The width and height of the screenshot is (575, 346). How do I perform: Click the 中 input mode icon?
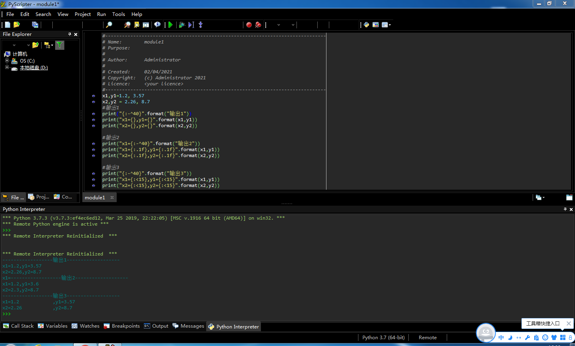point(501,338)
